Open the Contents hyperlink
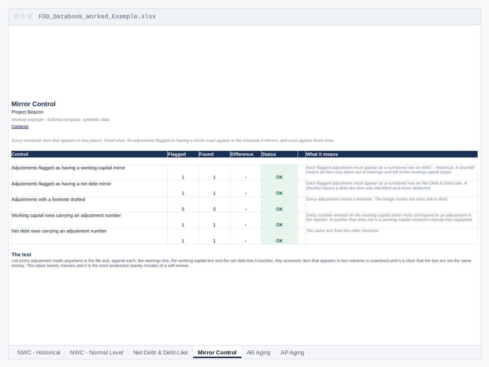Viewport: 489px width, 367px height. (x=20, y=127)
